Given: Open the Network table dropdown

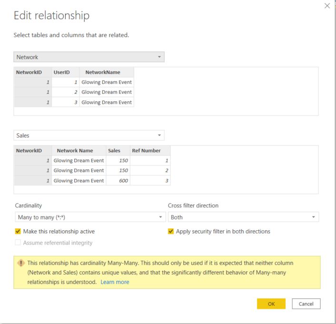Looking at the screenshot, I should [89, 57].
